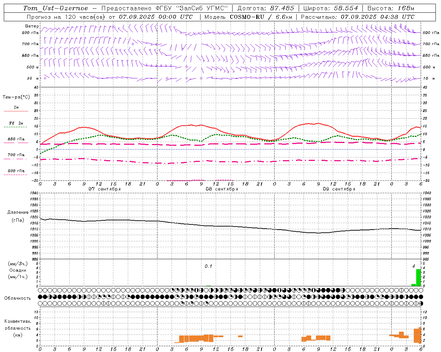Click the 500 гПа label left of the wind barbs
The height and width of the screenshot is (352, 441).
point(30,33)
